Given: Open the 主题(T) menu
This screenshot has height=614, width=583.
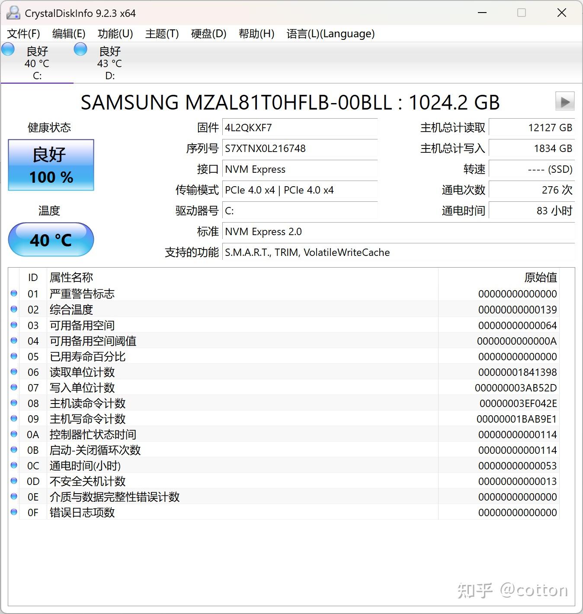Looking at the screenshot, I should tap(162, 34).
